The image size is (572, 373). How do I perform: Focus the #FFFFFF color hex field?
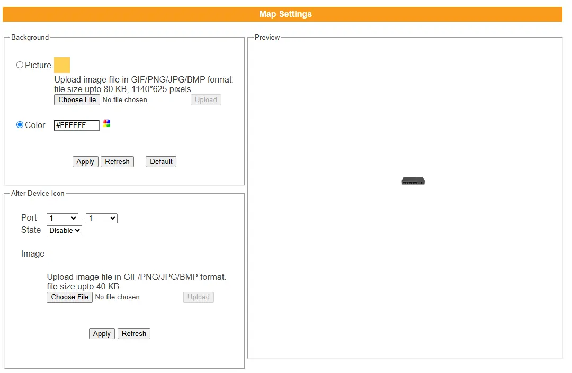(77, 125)
